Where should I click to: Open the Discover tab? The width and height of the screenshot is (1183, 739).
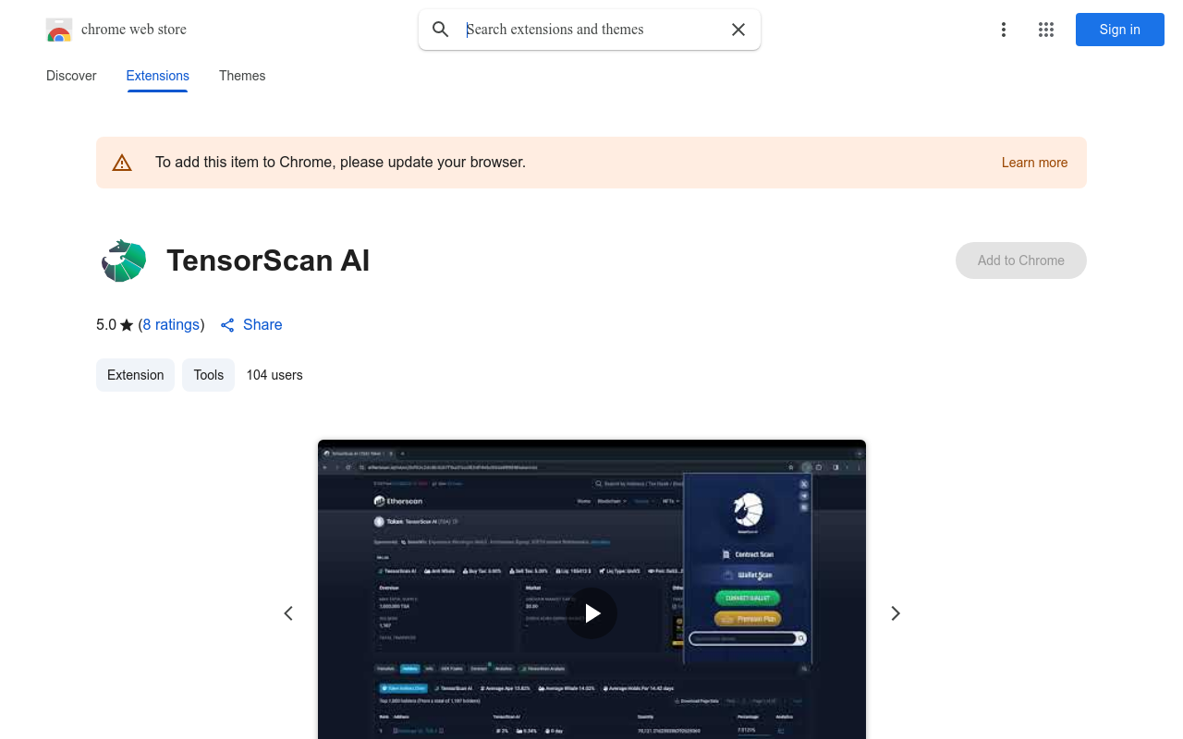[x=71, y=76]
